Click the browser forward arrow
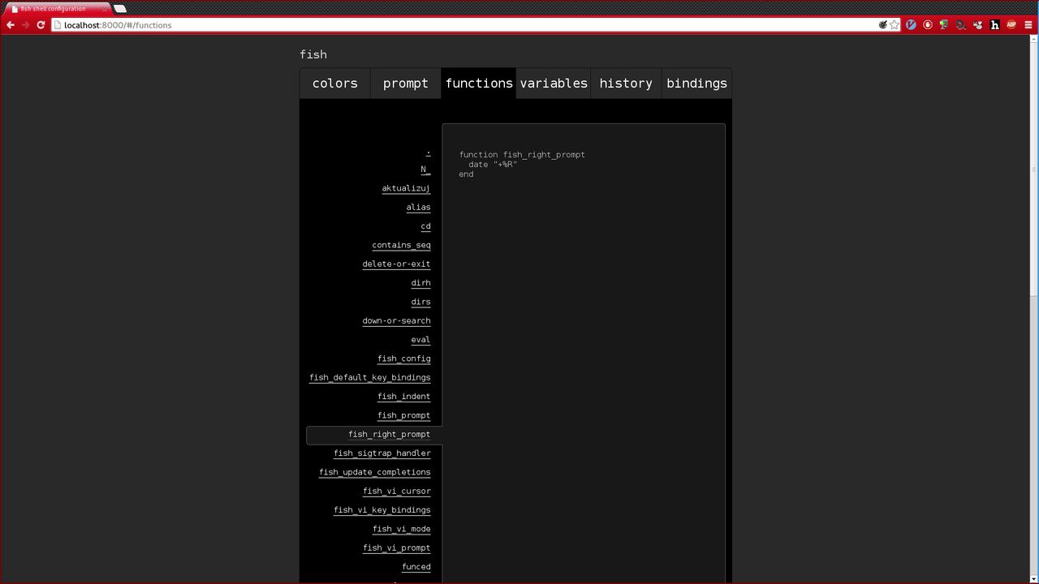Viewport: 1039px width, 584px height. pyautogui.click(x=25, y=25)
